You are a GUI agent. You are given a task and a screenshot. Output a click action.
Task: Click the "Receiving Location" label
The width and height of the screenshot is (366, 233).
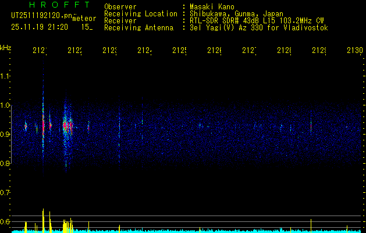141,14
